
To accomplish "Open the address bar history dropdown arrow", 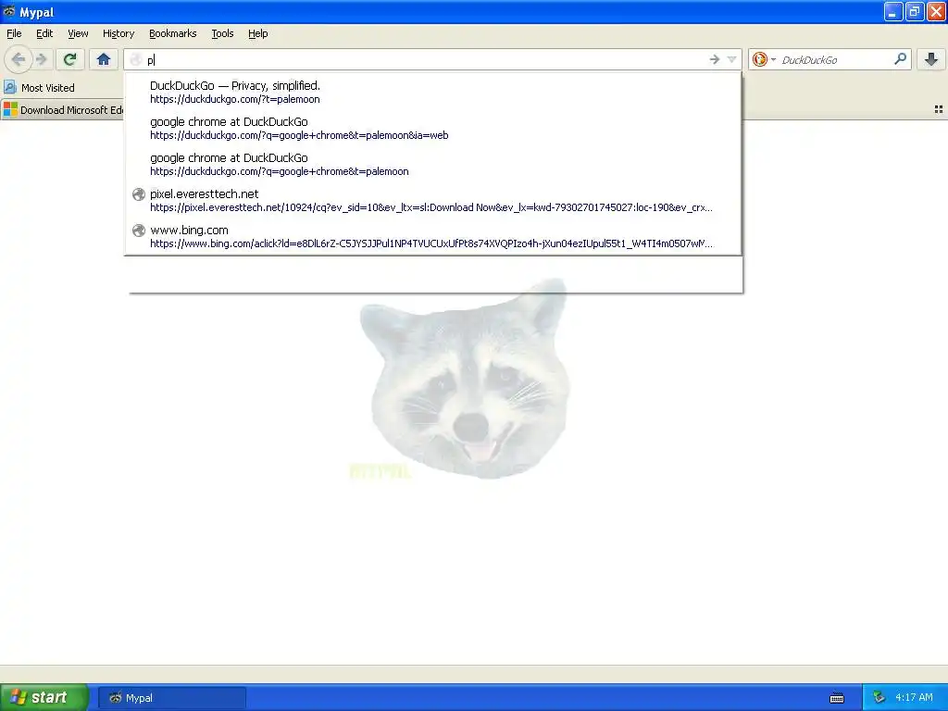I will 731,59.
